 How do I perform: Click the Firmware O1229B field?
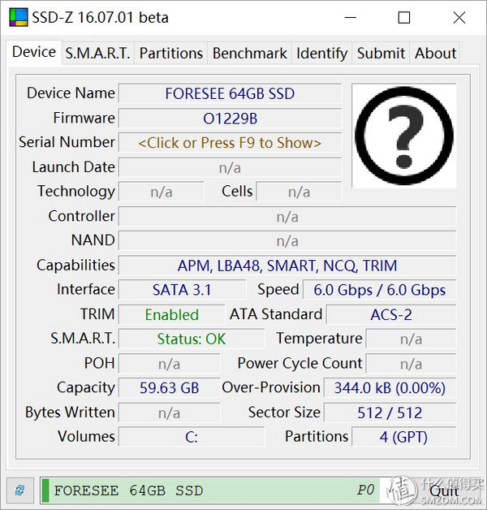coord(230,119)
